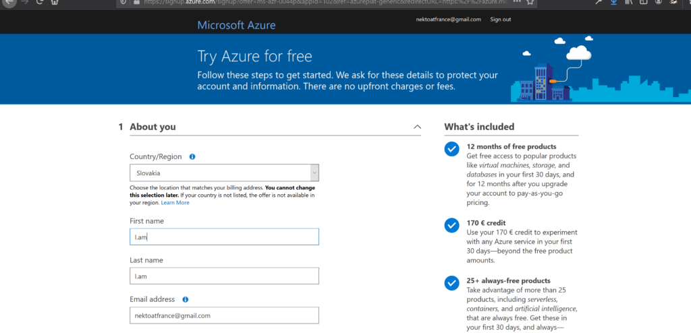Click the Microsoft Azure header logo text
691x333 pixels.
tap(236, 25)
